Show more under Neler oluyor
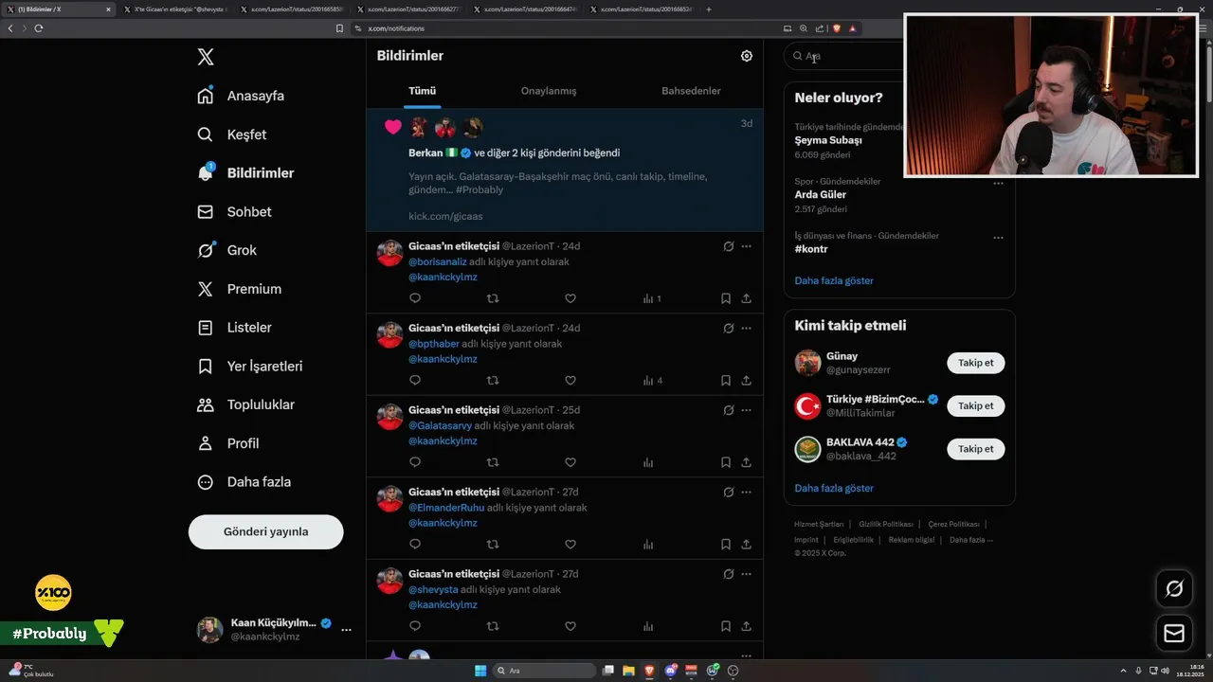Viewport: 1213px width, 682px height. (834, 280)
